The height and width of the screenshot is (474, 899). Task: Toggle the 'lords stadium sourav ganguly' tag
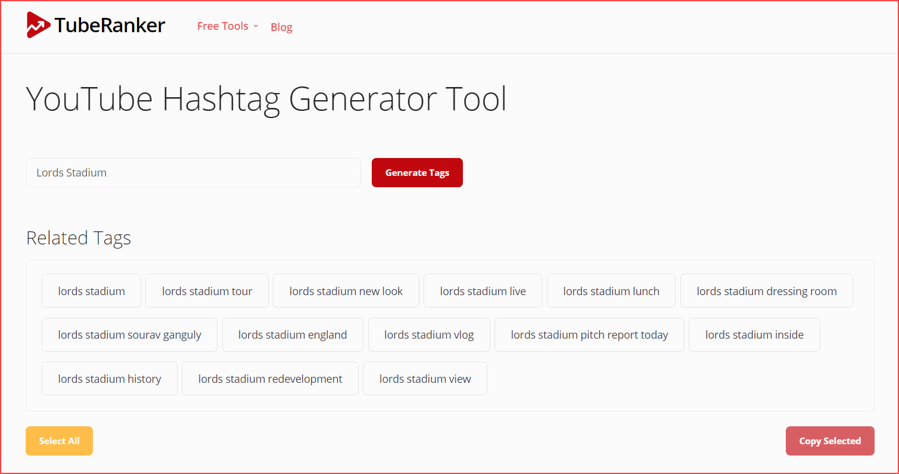point(129,334)
